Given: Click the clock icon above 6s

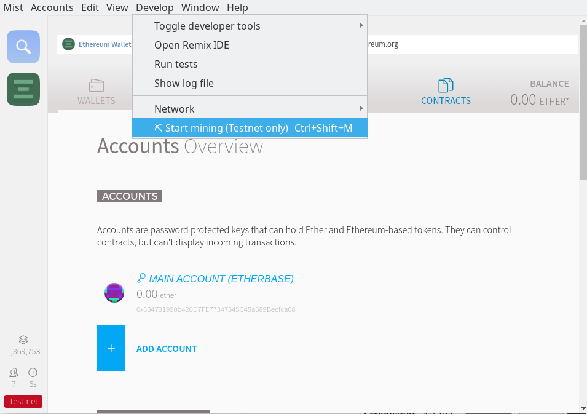Looking at the screenshot, I should 33,372.
